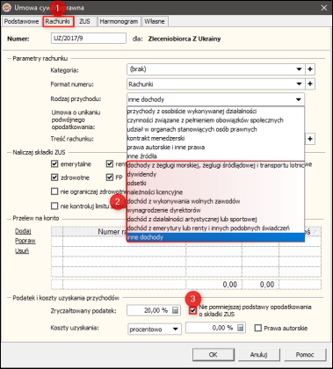
Task: Open the procentowo Koszty uzyskania dropdown
Action: 155,329
